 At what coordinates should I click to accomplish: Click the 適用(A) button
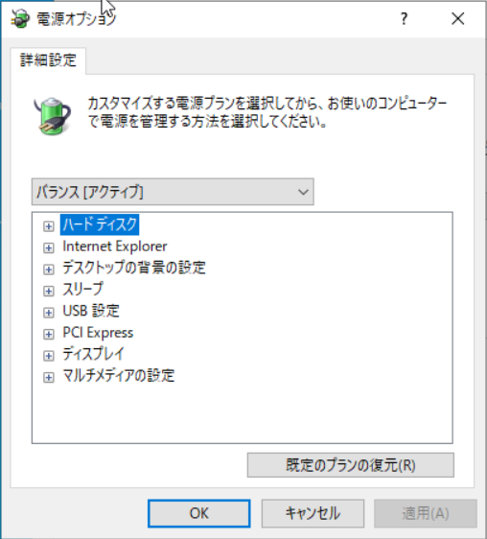pos(426,513)
